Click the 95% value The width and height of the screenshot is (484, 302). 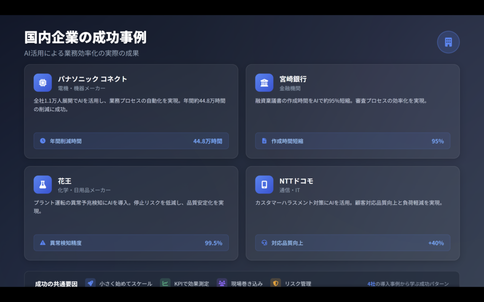tap(438, 141)
